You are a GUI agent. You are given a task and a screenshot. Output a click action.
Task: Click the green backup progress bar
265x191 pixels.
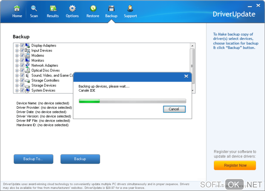(132, 101)
